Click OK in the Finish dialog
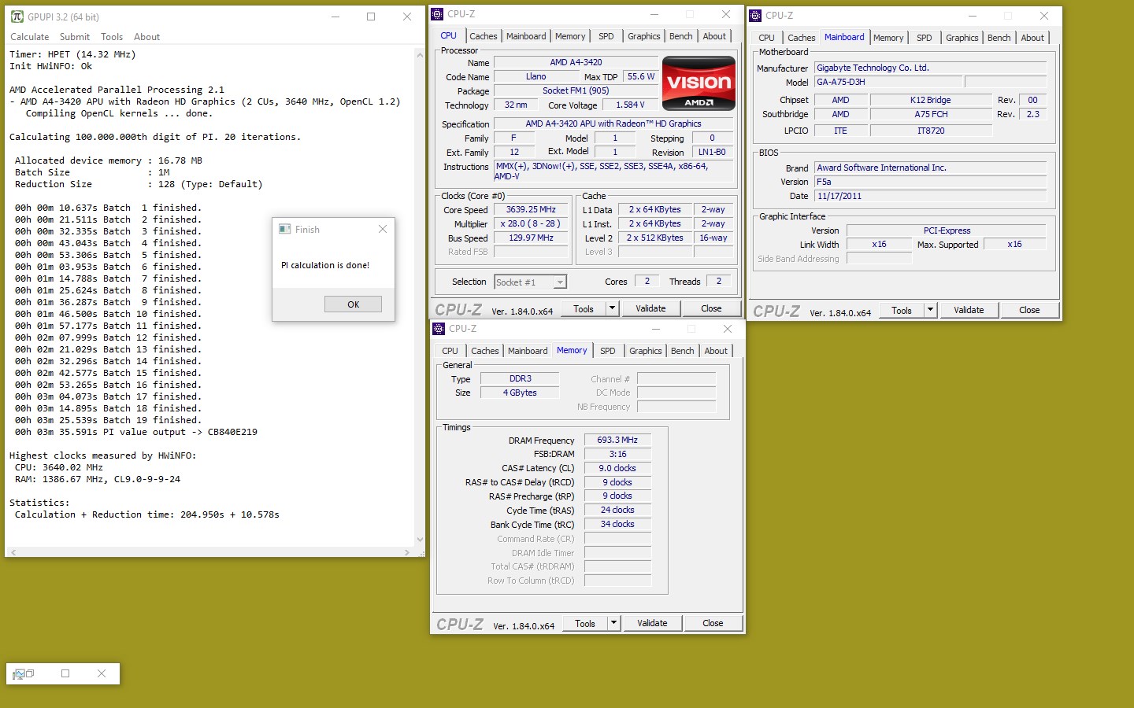Screen dimensions: 1134x708 point(353,304)
